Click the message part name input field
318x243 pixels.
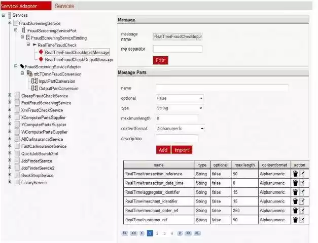pos(222,88)
